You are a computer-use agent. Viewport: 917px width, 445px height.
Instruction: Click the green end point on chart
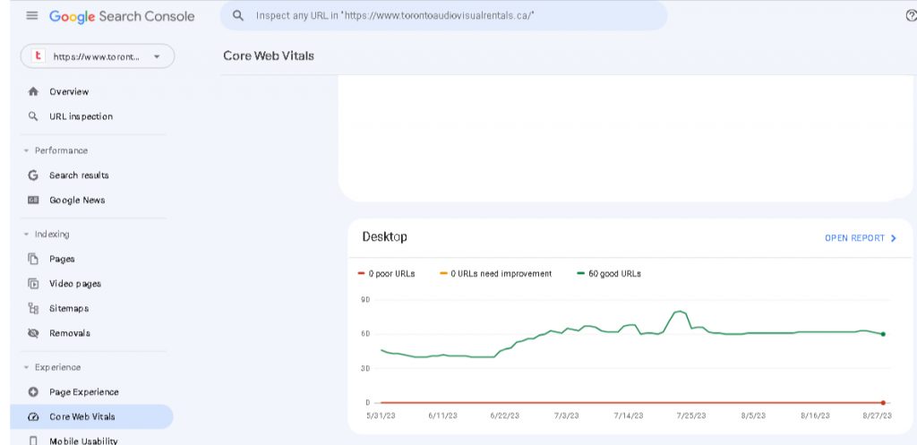(x=882, y=335)
